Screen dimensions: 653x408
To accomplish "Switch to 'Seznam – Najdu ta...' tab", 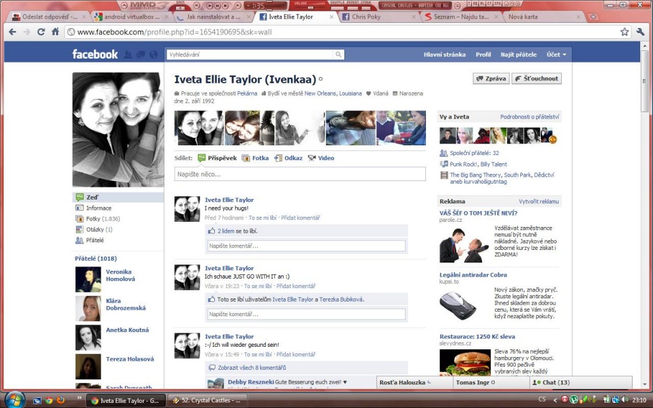I will [x=460, y=17].
